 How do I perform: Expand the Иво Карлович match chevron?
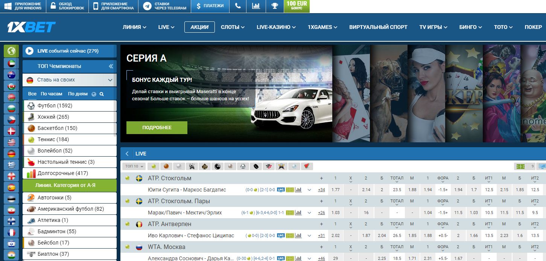click(309, 235)
